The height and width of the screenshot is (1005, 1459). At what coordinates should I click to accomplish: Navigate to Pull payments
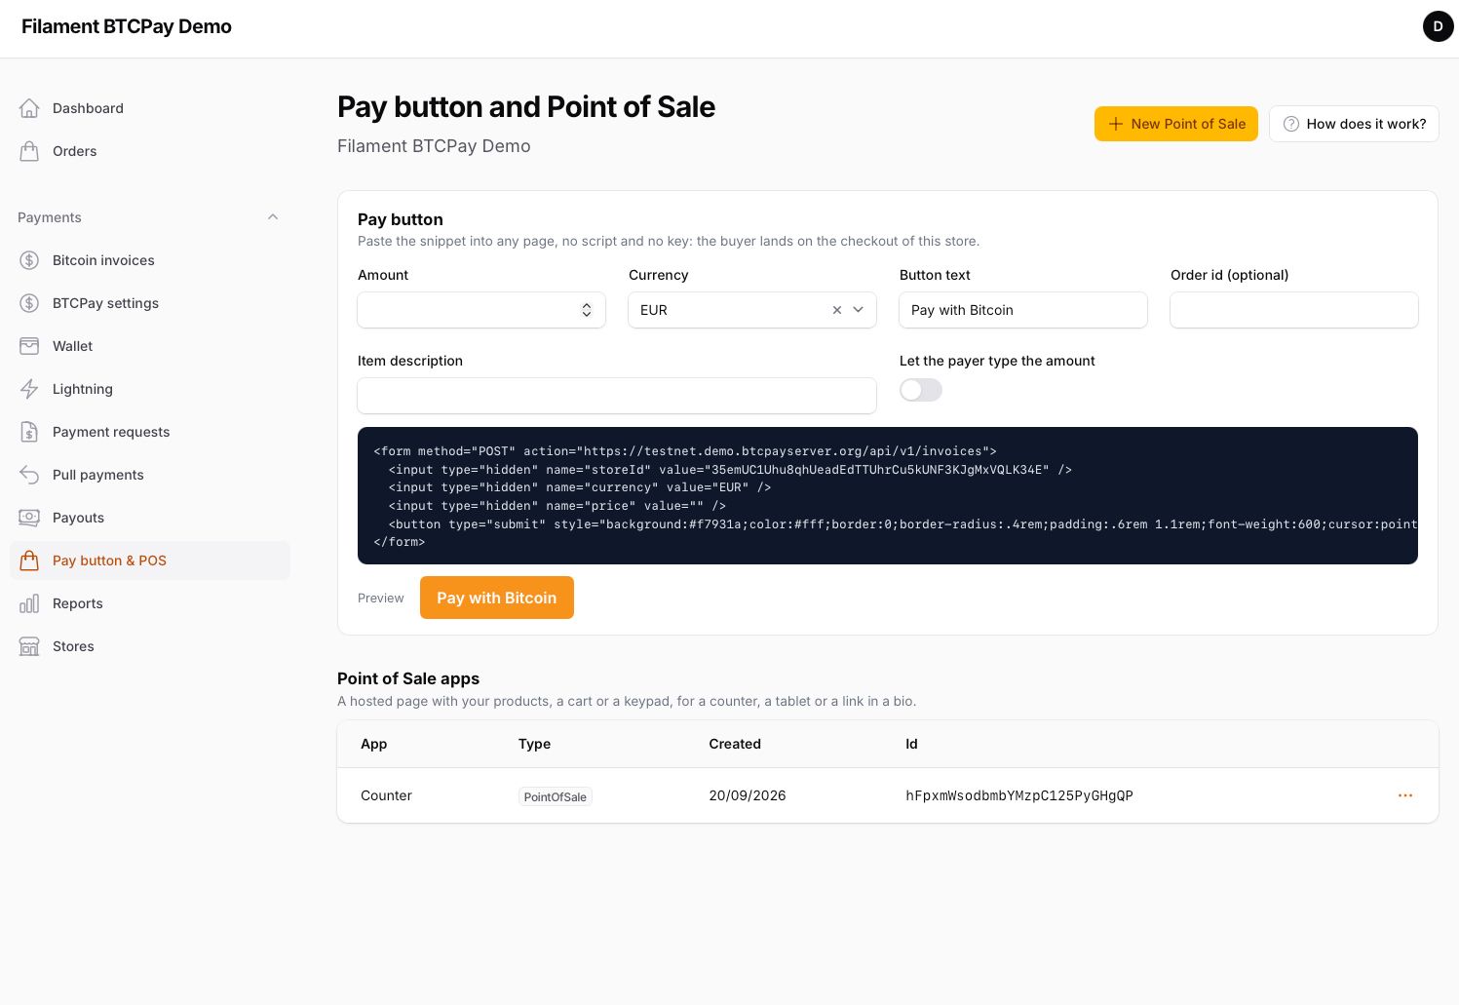150,475
